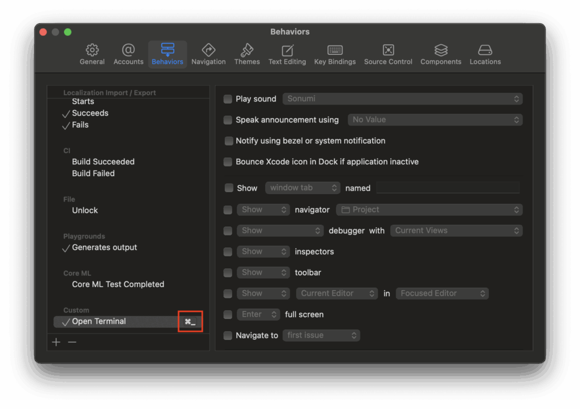
Task: Add a new custom behavior with plus
Action: (x=56, y=342)
